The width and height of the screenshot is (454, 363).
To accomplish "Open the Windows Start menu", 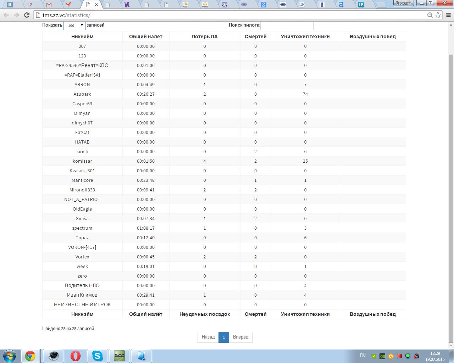I will click(x=10, y=356).
